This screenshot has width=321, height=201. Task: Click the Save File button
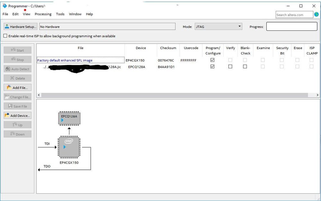pyautogui.click(x=17, y=106)
